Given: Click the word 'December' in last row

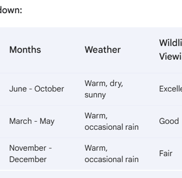Looking at the screenshot, I should (x=28, y=159).
